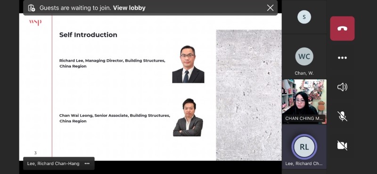Tap Chan Wai Leong's portrait photo on slide
Screen dimensions: 377x174
pos(188,118)
